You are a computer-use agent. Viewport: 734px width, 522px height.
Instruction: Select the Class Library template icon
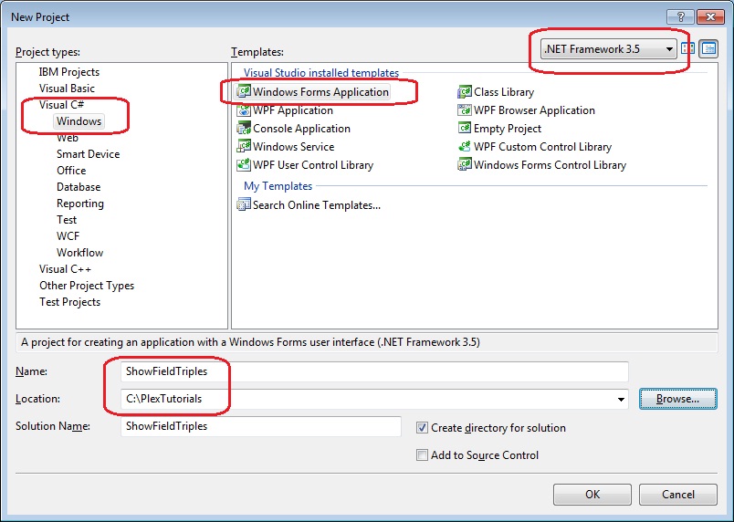465,92
